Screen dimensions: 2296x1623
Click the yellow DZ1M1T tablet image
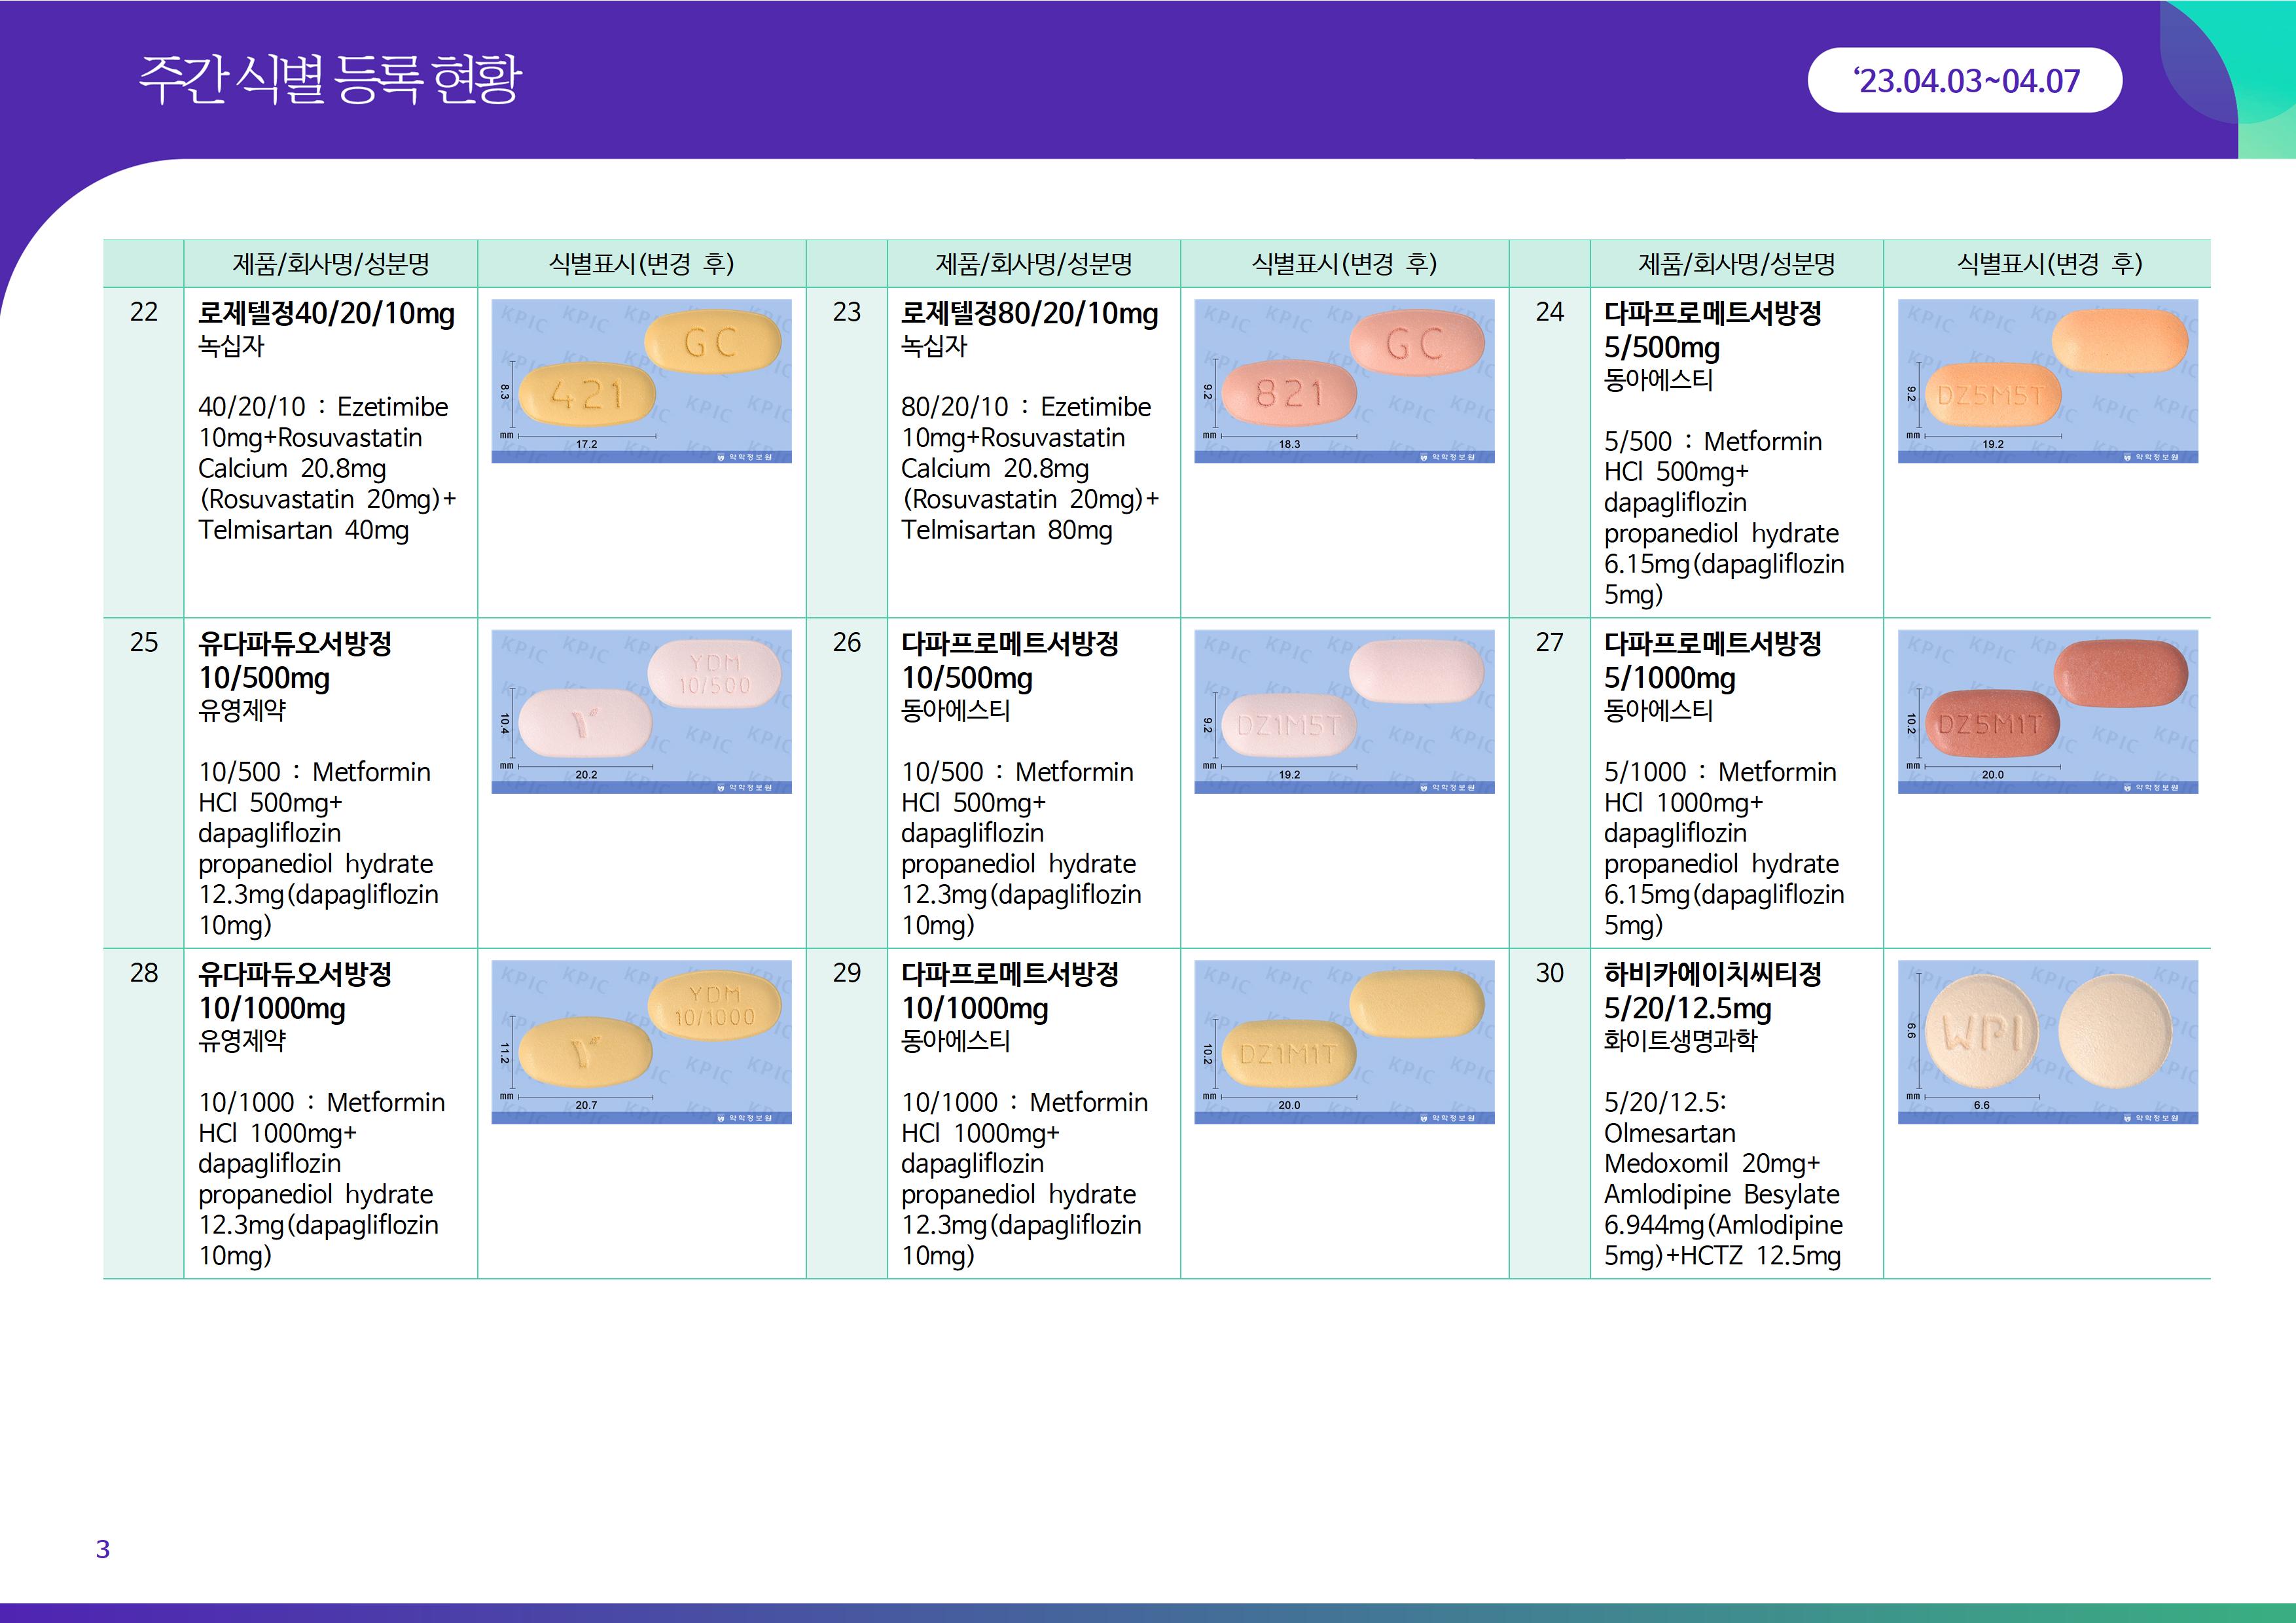click(1343, 1041)
